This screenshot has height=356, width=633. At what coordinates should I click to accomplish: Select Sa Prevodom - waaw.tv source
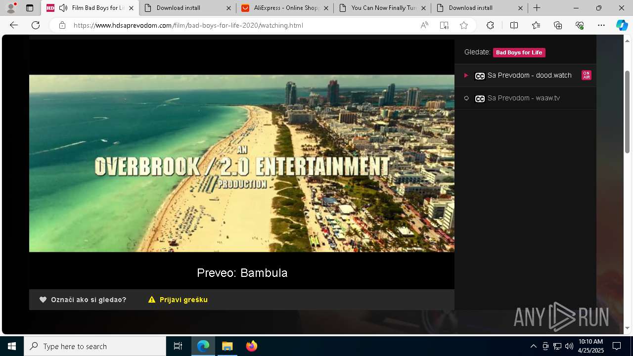coord(525,98)
